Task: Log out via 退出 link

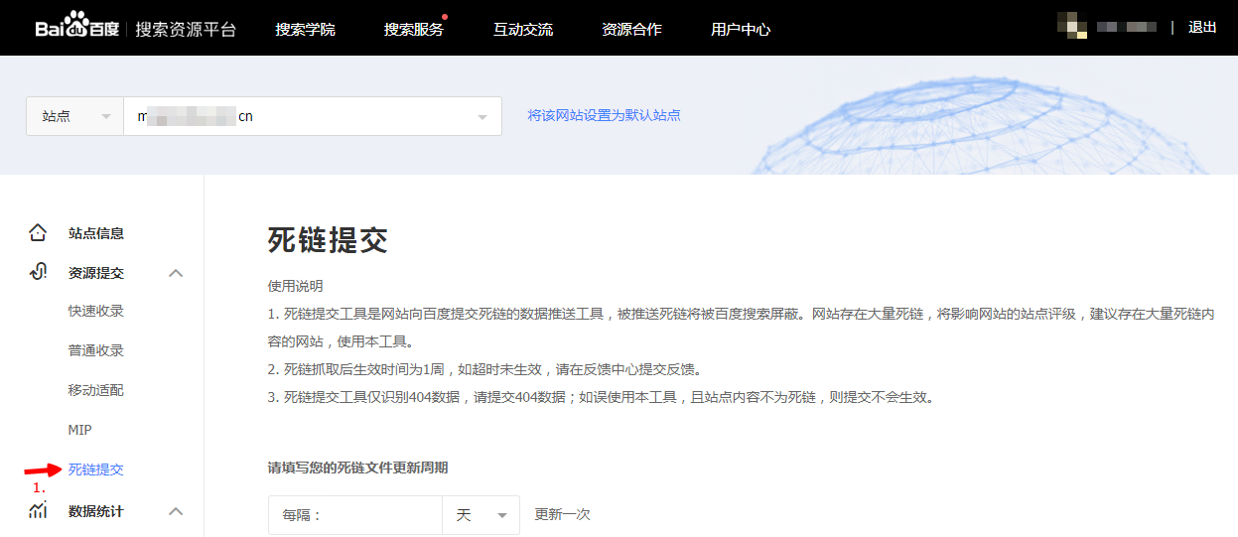Action: (x=1202, y=27)
